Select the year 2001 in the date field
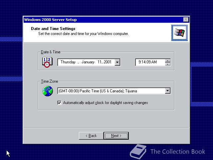The image size is (213, 160). coord(107,62)
